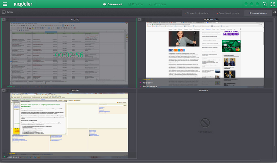Screen dimensions: 277x163
Task: Click the KICKIDLER-002 tile title
Action: pos(211,19)
